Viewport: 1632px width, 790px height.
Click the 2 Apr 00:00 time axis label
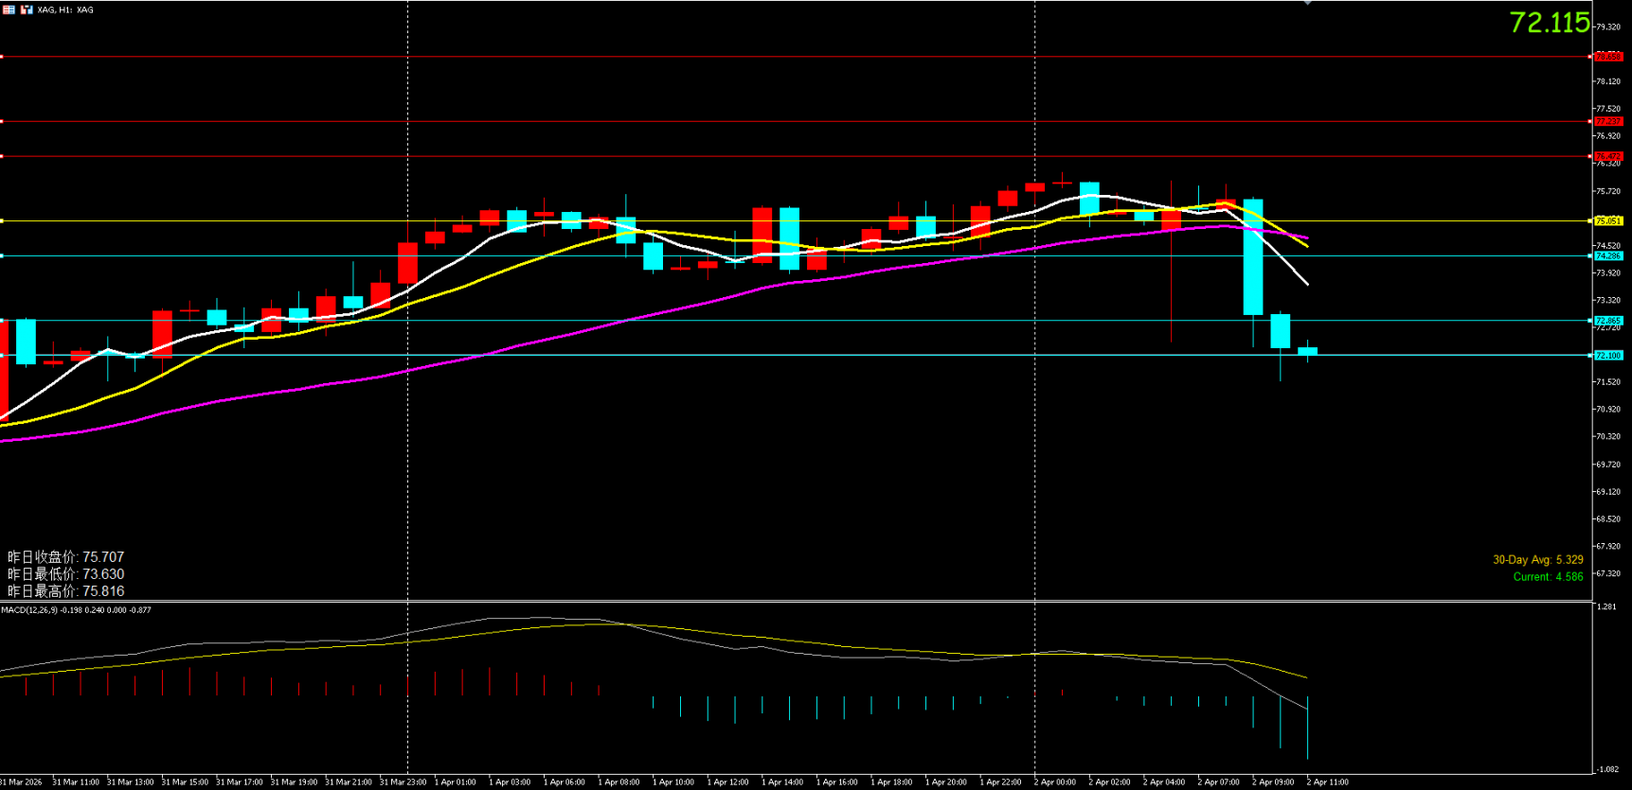(x=1054, y=782)
